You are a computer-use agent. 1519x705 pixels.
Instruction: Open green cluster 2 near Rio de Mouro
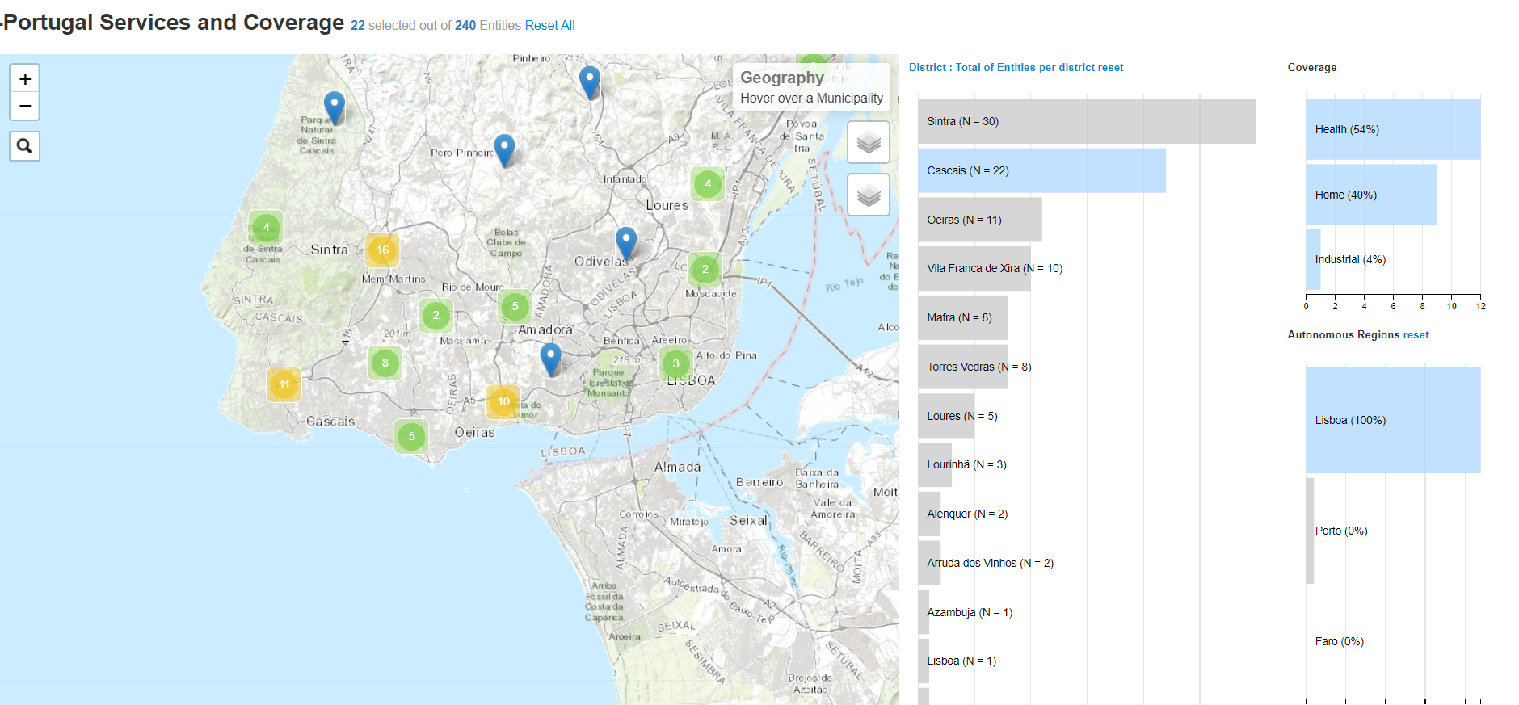pos(436,315)
